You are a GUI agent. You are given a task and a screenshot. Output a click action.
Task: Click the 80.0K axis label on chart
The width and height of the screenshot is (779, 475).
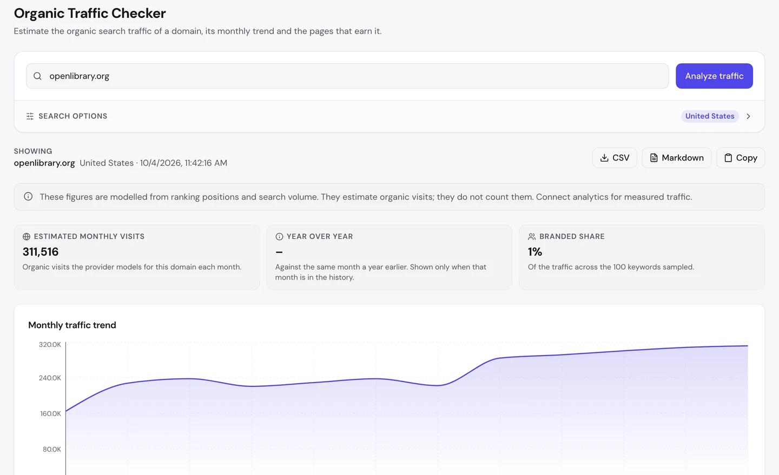pyautogui.click(x=52, y=450)
